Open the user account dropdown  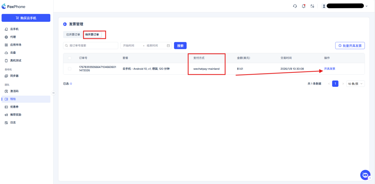tap(345, 6)
